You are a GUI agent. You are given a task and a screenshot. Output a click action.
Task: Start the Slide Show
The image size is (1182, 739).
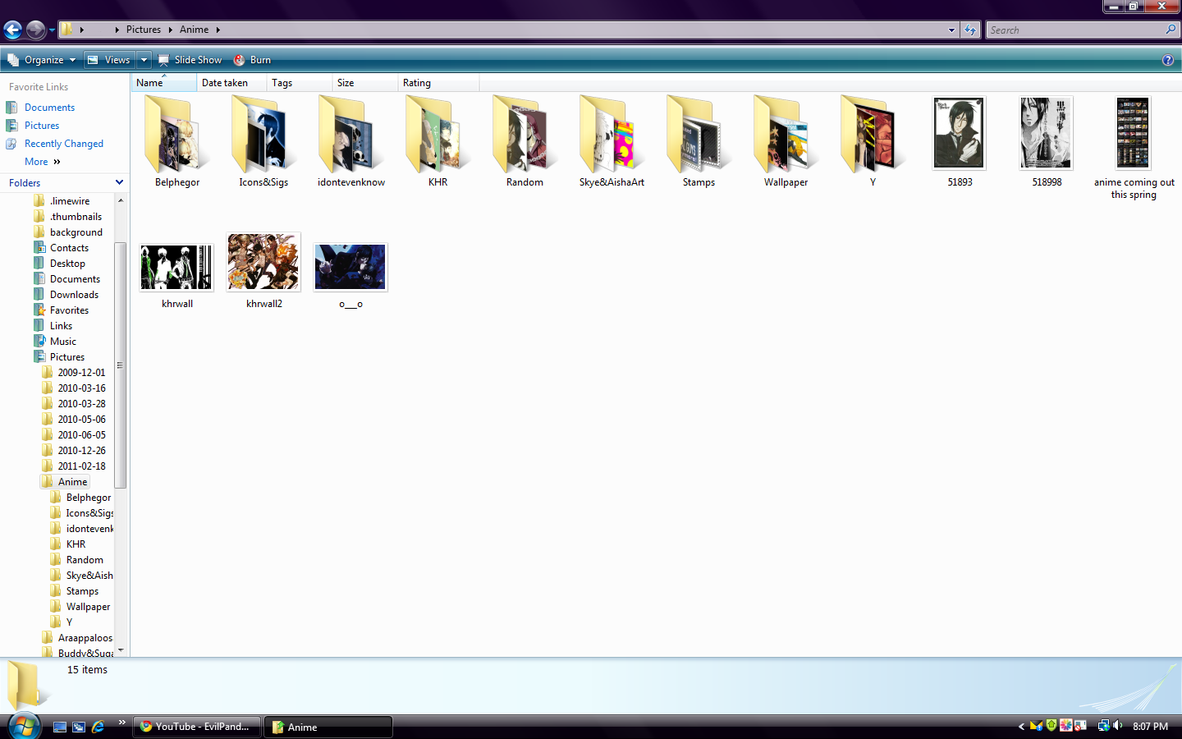[x=190, y=60]
